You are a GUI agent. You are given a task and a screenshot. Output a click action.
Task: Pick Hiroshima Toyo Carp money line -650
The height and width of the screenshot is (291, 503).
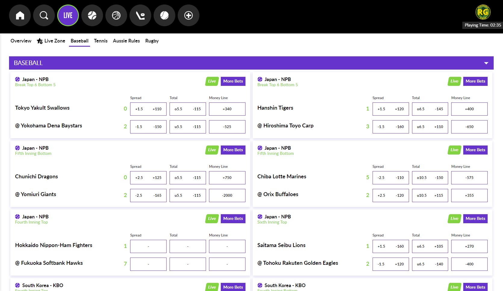coord(469,127)
